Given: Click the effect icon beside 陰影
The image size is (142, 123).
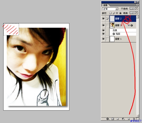Looking at the screenshot, I should tap(114, 34).
